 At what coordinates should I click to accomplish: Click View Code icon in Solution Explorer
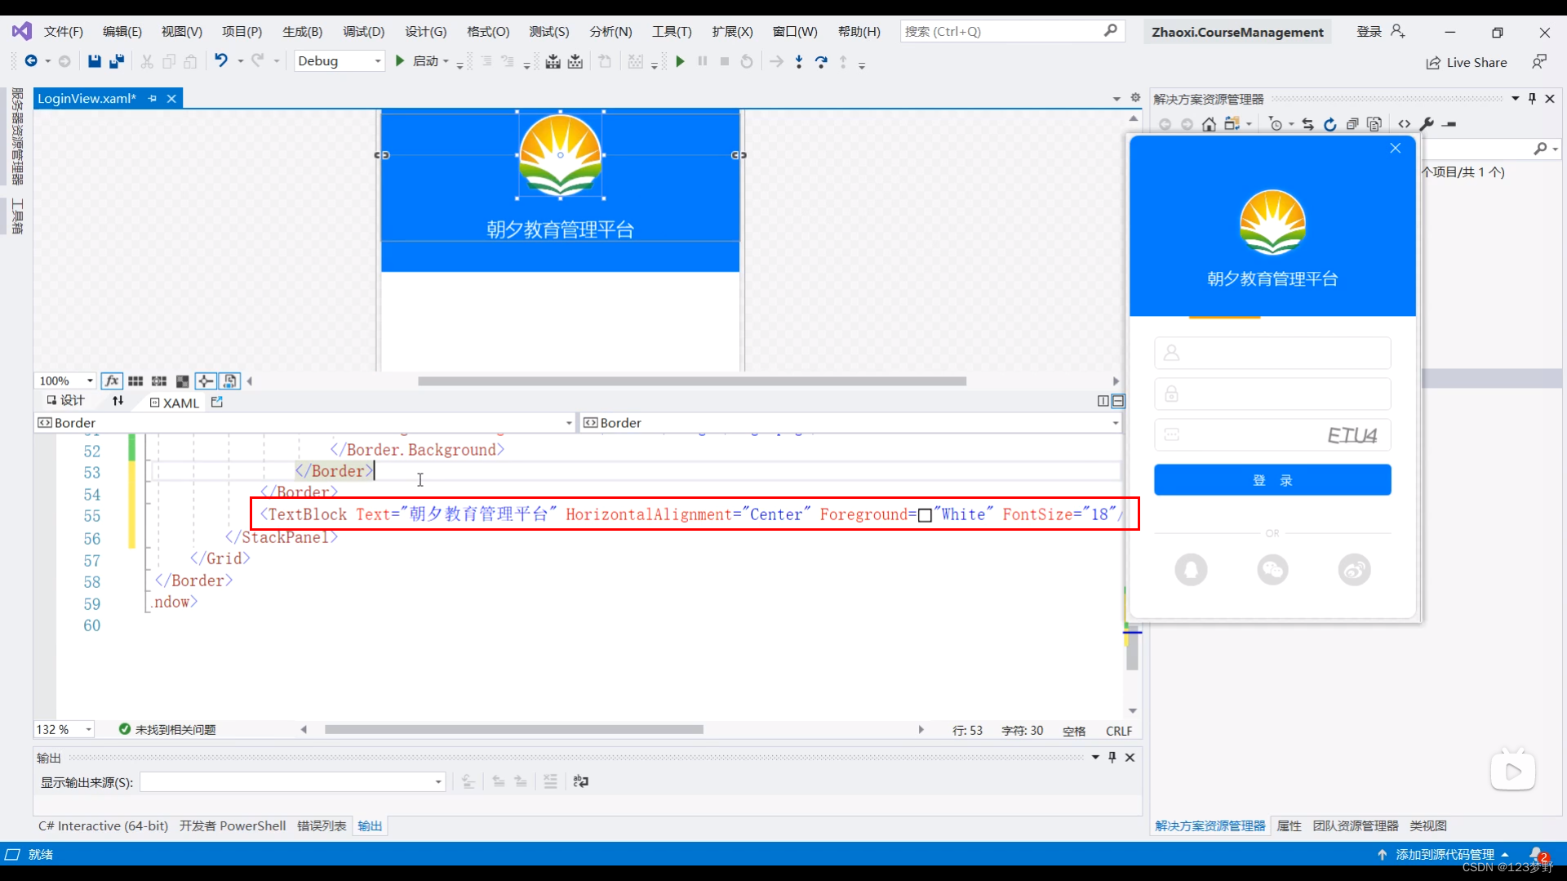pyautogui.click(x=1404, y=124)
